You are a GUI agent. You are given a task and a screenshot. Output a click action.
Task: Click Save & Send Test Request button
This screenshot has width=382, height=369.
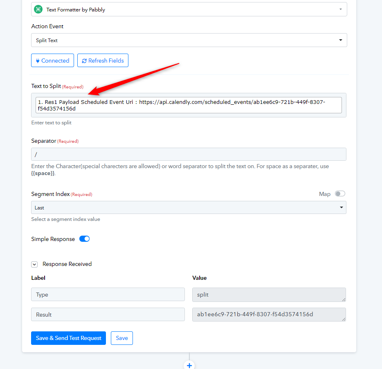coord(68,338)
